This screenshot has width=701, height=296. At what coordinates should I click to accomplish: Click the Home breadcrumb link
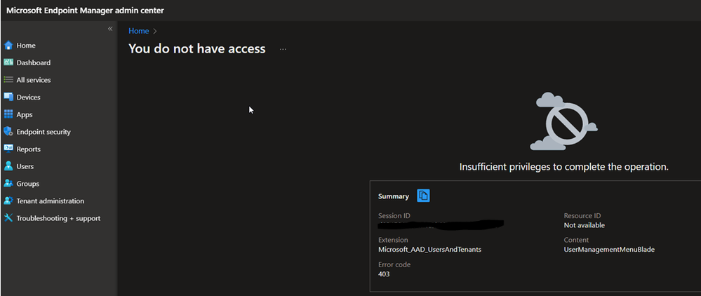139,31
